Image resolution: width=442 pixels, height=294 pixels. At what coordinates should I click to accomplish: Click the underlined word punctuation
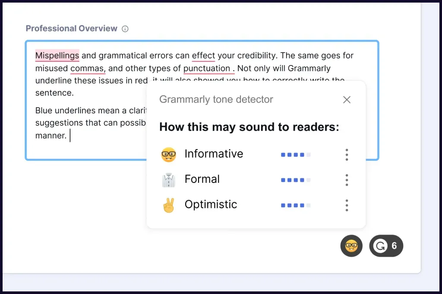[209, 68]
